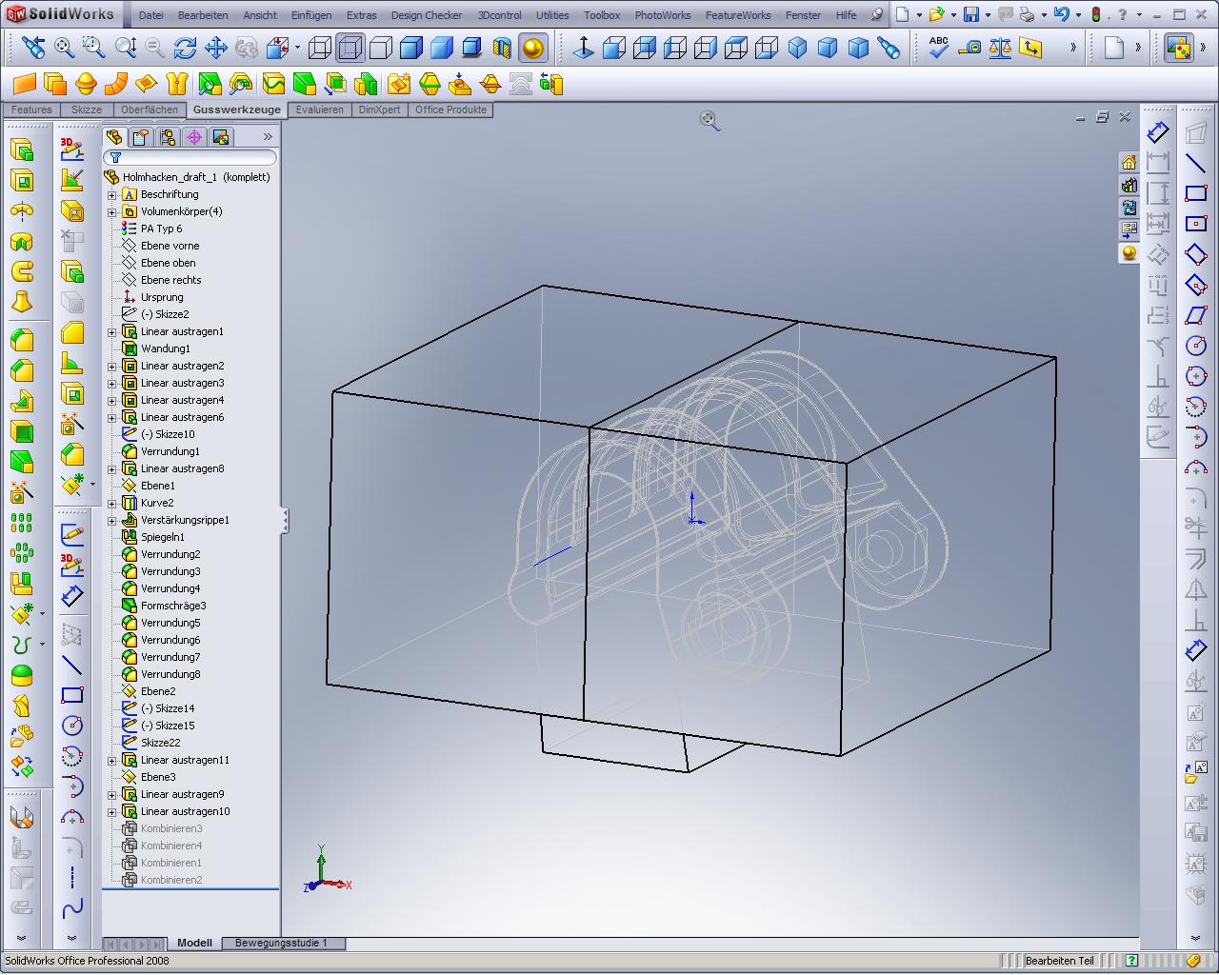Screen dimensions: 1219x975
Task: Toggle Shaded With Edges display mode
Action: coord(411,48)
